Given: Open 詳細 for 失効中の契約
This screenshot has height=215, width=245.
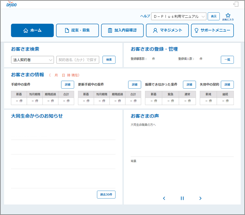Looking at the screenshot, I should 227,85.
